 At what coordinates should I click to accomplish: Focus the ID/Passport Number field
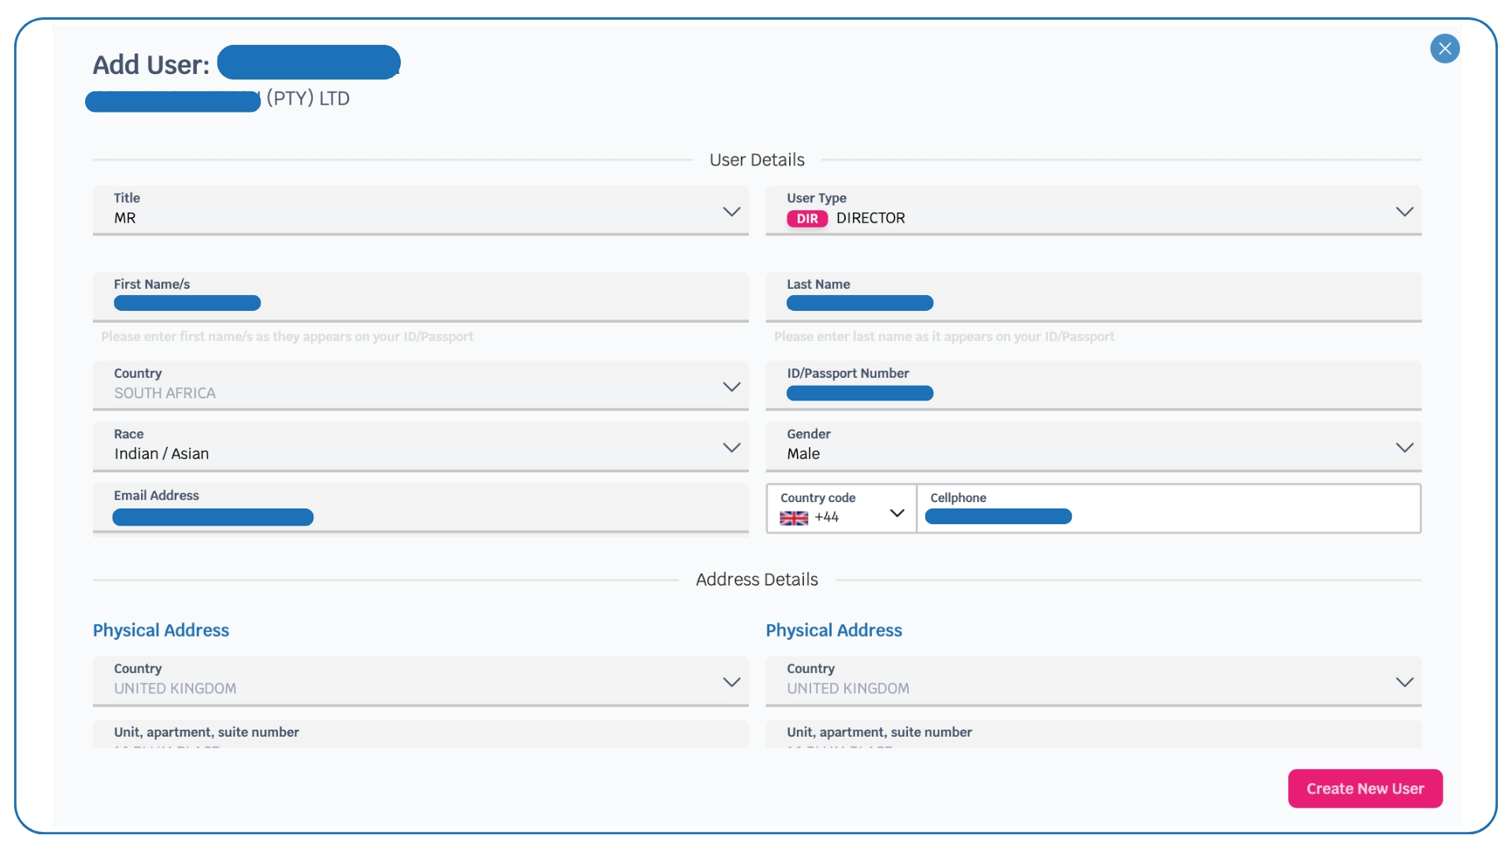[1093, 386]
